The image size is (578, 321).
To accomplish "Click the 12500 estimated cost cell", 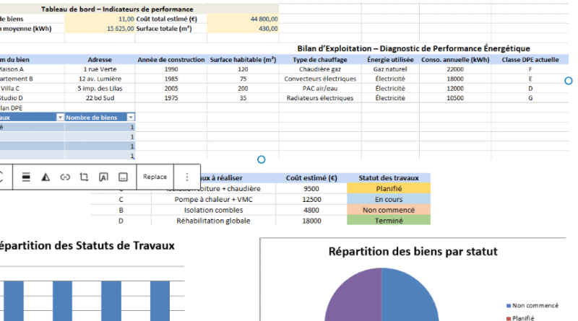I will point(311,199).
